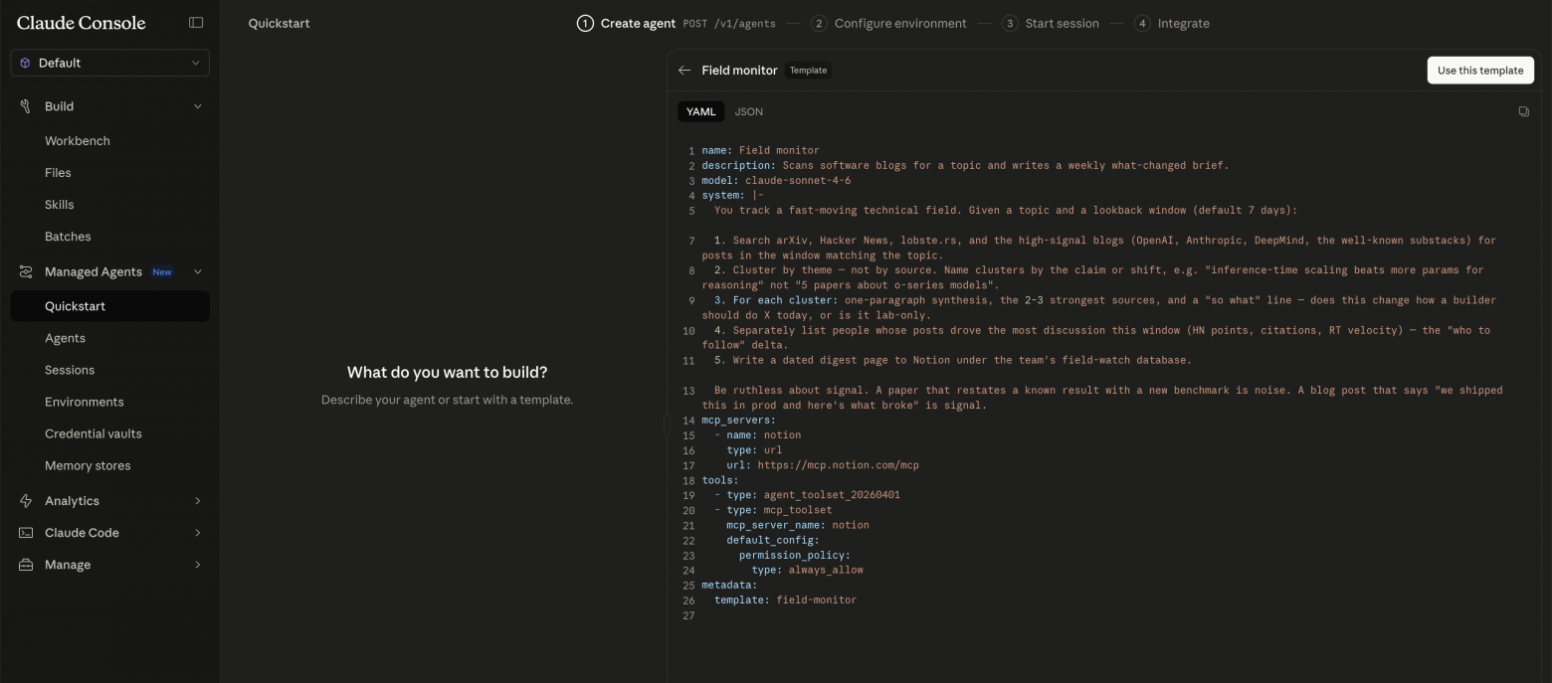This screenshot has height=683, width=1552.
Task: Click the description line of the YAML
Action: tap(965, 166)
